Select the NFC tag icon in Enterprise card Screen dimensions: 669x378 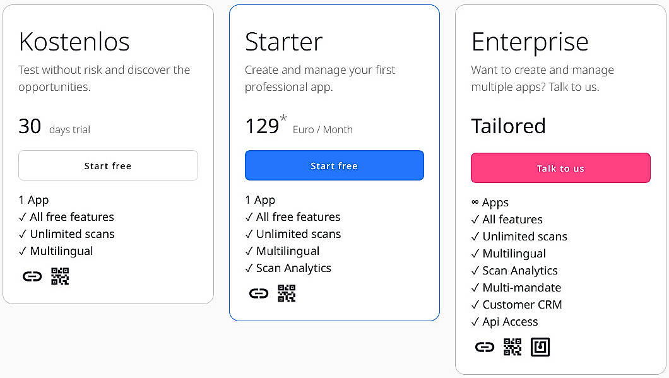point(540,346)
